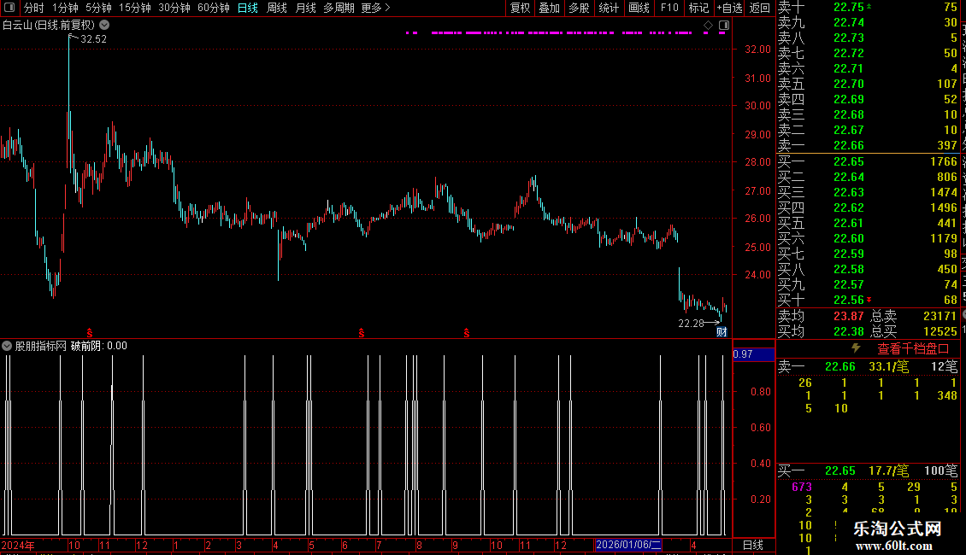Toggle the right side panel icon
This screenshot has height=555, width=966.
(724, 26)
